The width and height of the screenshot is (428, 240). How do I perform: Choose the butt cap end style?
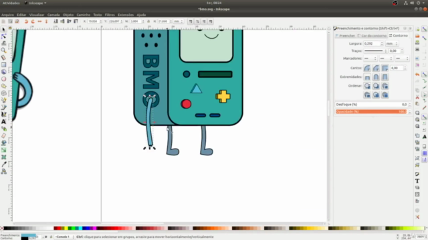tap(367, 77)
